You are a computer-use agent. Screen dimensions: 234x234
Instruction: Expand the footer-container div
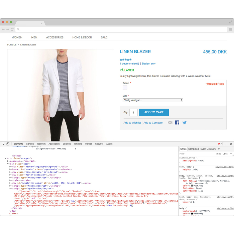(10, 175)
